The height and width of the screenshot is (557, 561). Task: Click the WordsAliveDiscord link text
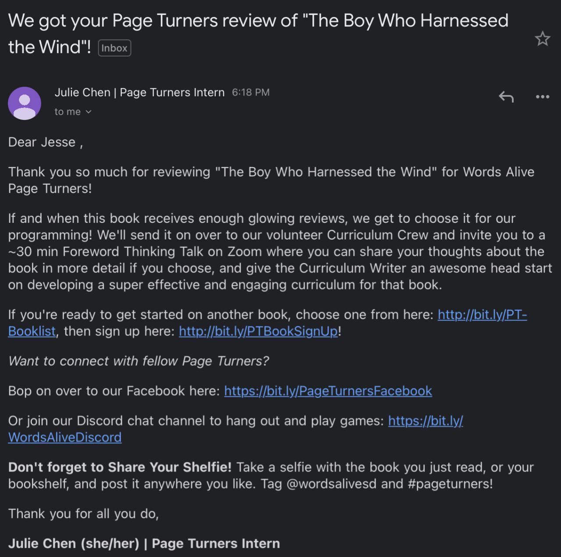pyautogui.click(x=65, y=437)
